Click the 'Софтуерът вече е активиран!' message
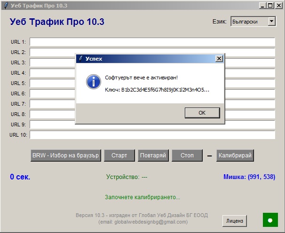Image resolution: width=285 pixels, height=233 pixels. click(141, 78)
